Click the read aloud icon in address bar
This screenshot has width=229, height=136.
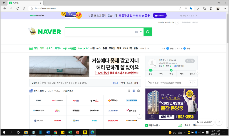[185, 9]
